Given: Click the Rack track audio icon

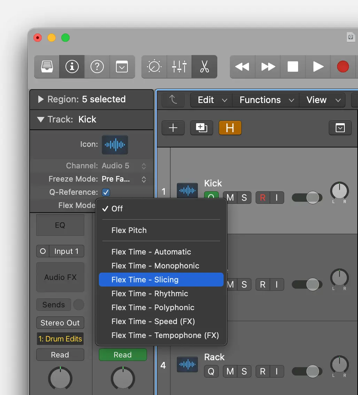Looking at the screenshot, I should tap(187, 364).
